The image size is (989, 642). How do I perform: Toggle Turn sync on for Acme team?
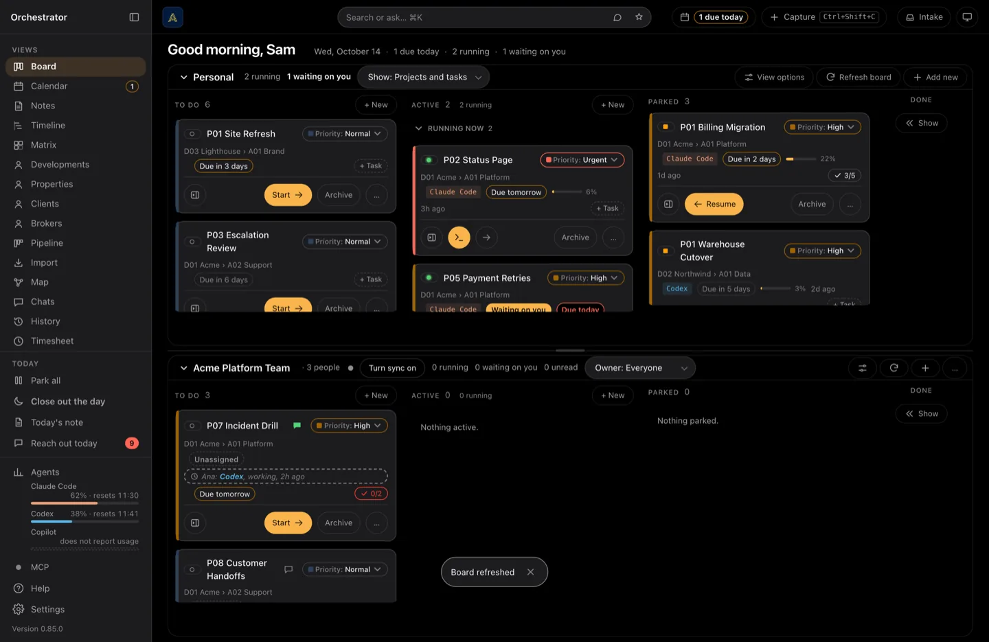(392, 368)
